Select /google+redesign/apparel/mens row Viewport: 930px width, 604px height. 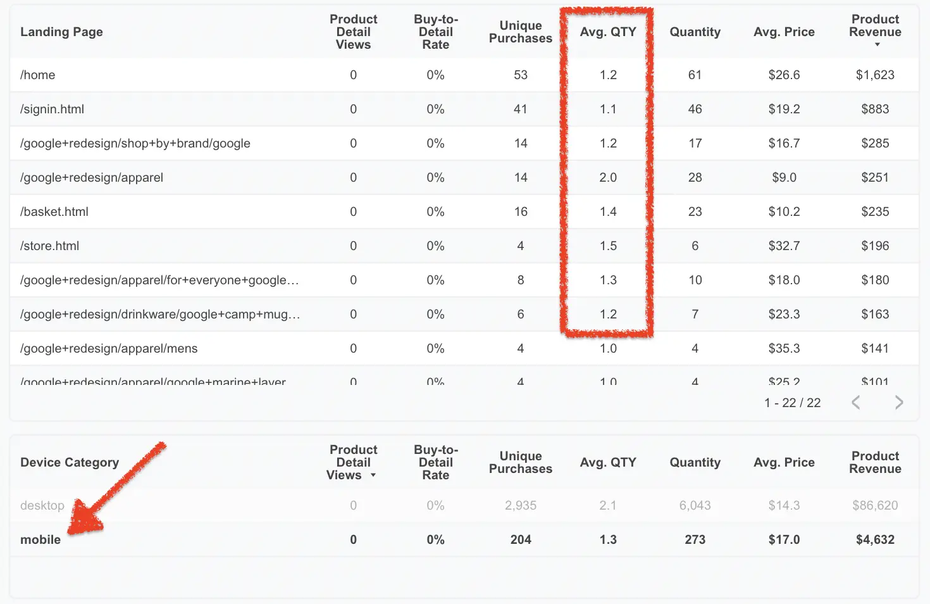click(x=464, y=349)
